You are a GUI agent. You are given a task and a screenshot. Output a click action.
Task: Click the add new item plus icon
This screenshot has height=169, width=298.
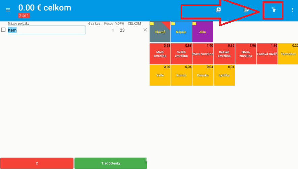(218, 10)
